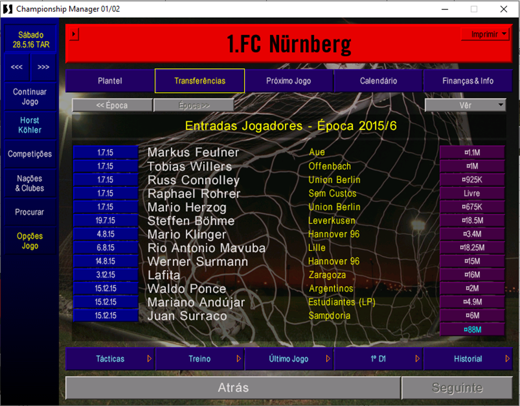Click the Época >> next-season button
Screen dimensions: 520x406
click(x=194, y=105)
